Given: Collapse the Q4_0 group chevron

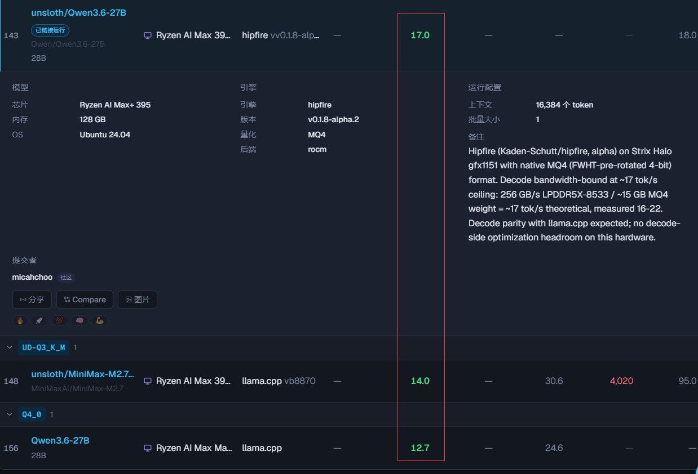Looking at the screenshot, I should tap(9, 414).
